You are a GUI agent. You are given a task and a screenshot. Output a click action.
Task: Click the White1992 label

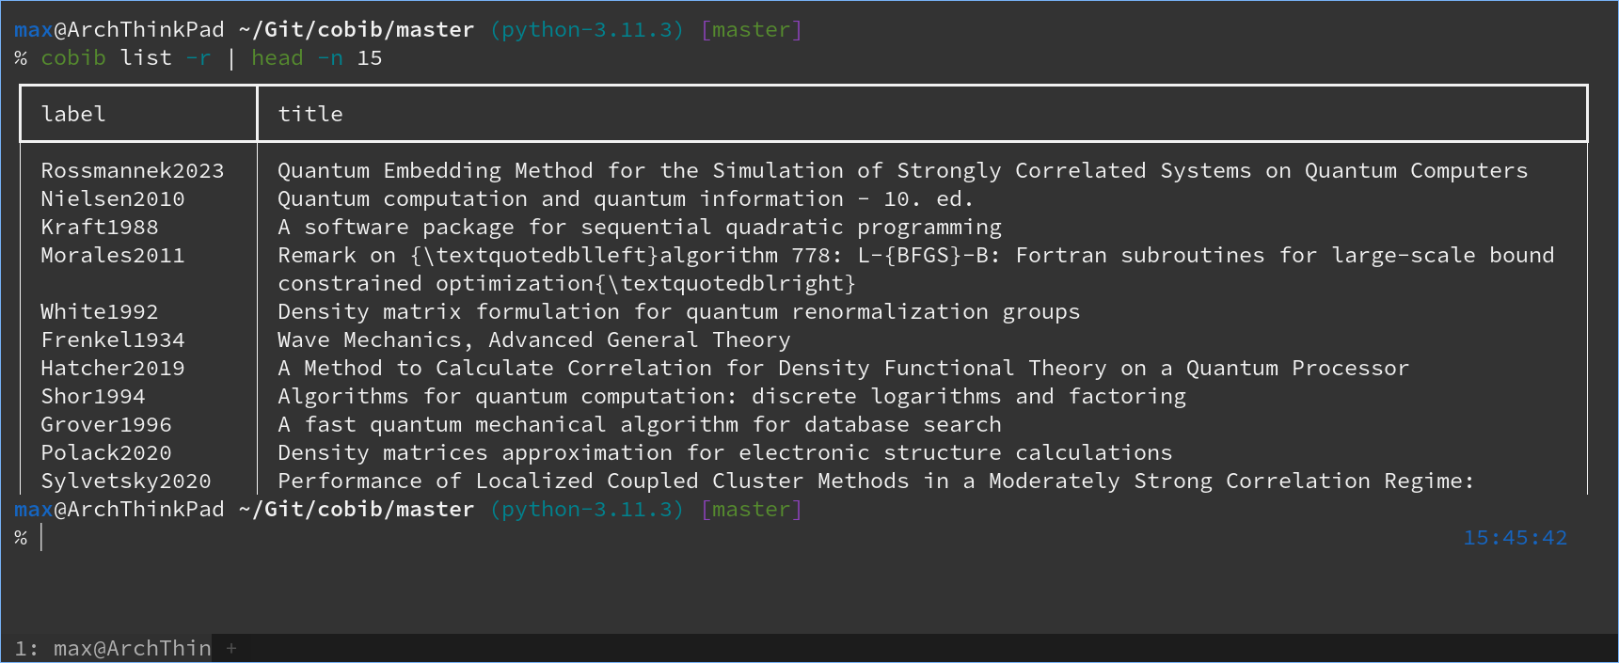click(x=100, y=311)
